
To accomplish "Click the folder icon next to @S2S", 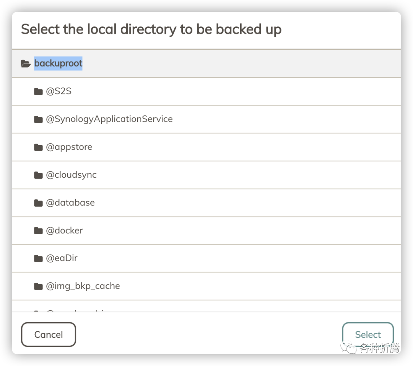I will [38, 91].
